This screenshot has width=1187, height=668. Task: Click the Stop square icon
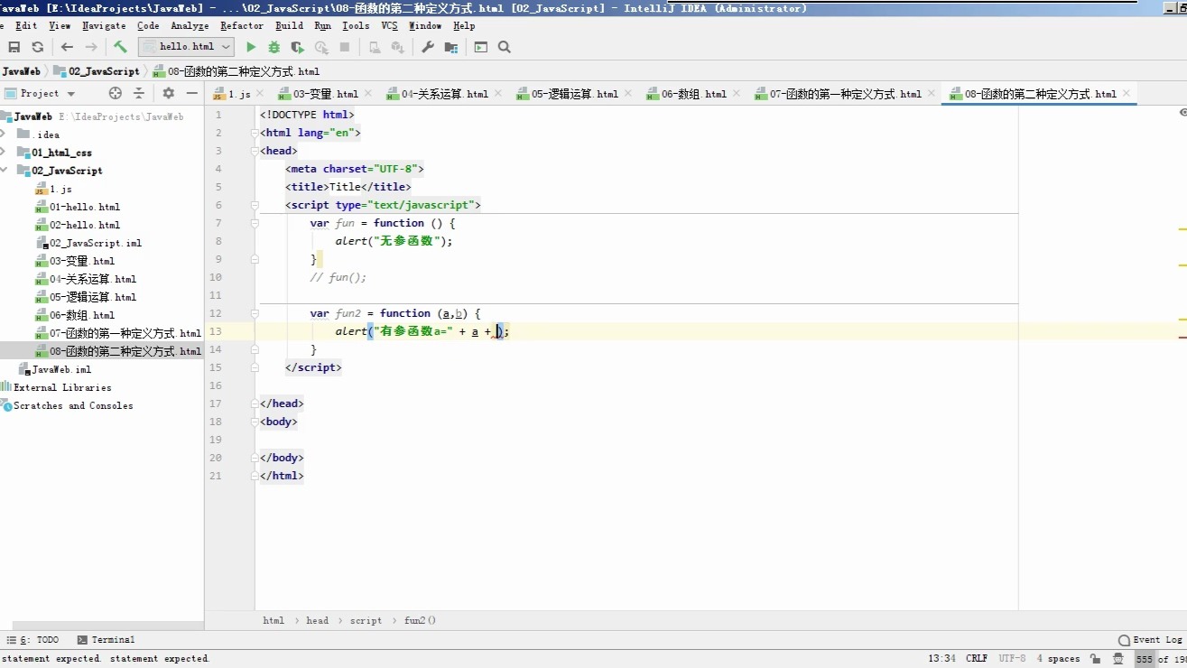[345, 47]
